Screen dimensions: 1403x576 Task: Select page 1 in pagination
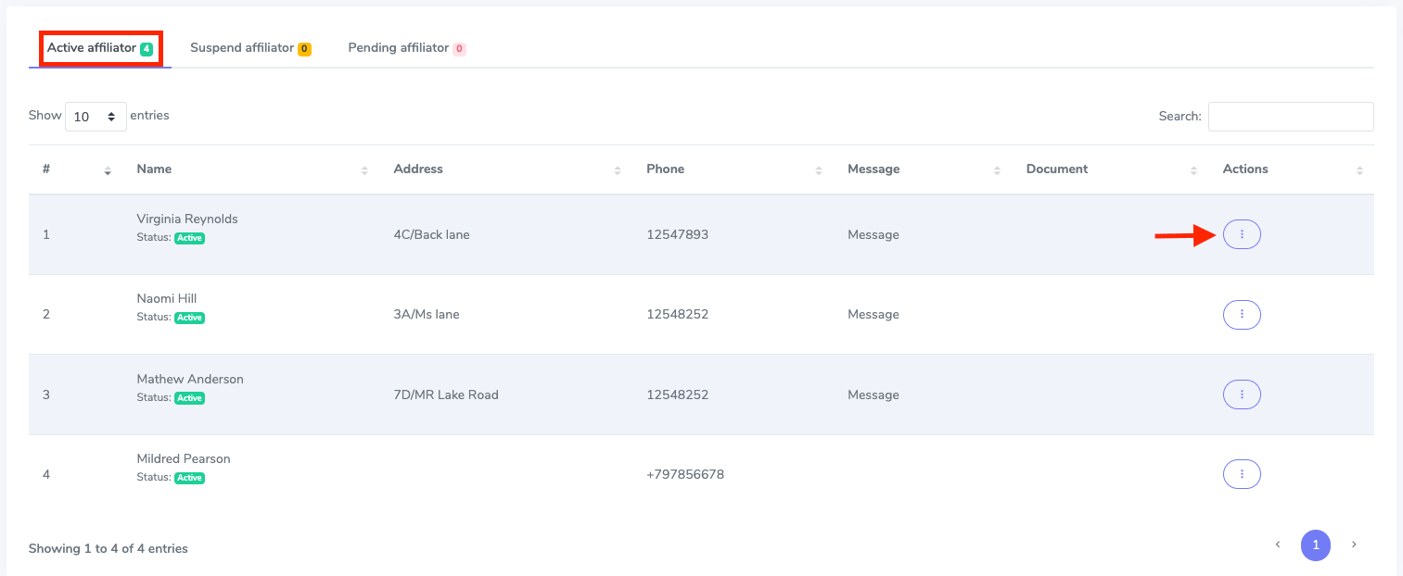point(1315,545)
